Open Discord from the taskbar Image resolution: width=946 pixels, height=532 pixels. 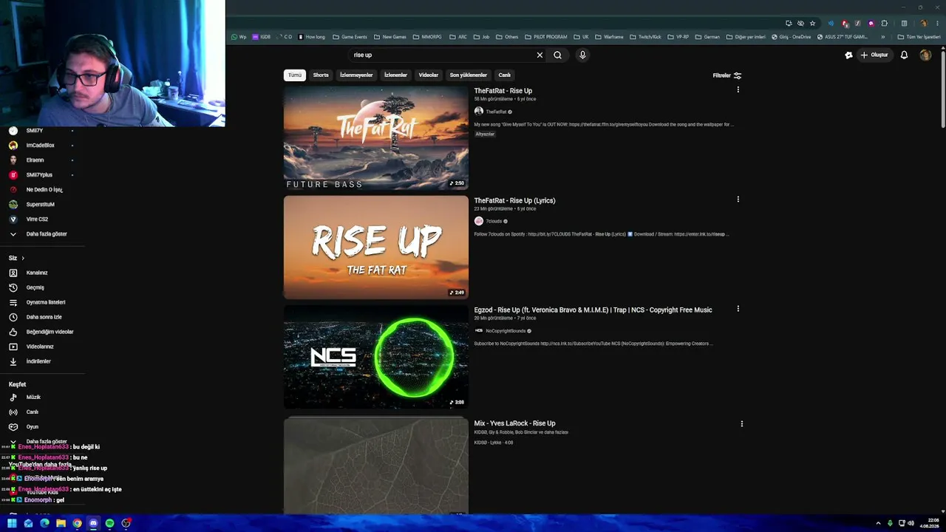point(93,523)
